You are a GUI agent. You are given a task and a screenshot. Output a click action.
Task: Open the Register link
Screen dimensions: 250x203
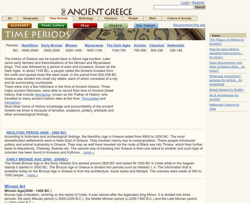pos(198,3)
